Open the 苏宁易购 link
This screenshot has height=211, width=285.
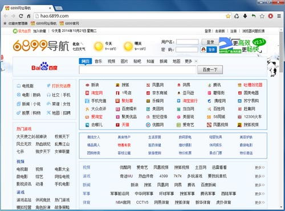pyautogui.click(x=251, y=101)
